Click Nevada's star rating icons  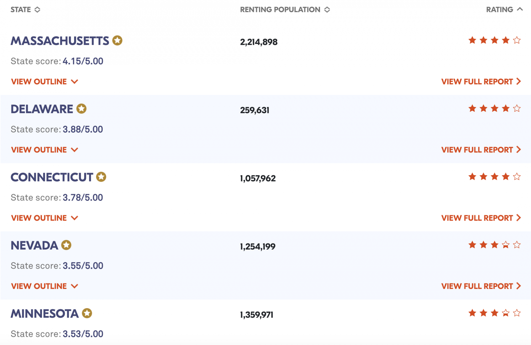click(494, 245)
